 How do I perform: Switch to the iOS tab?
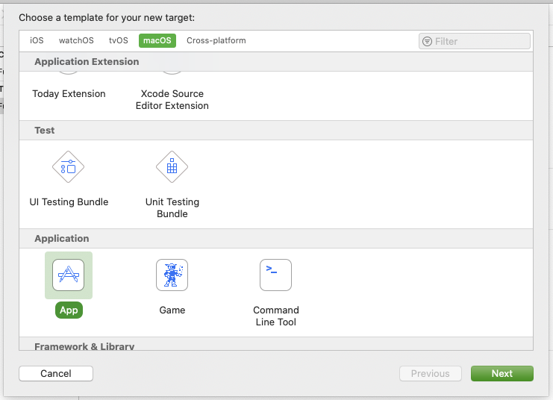[x=37, y=40]
